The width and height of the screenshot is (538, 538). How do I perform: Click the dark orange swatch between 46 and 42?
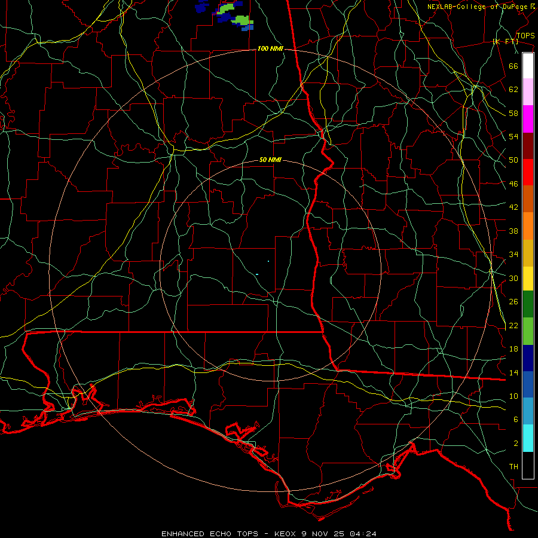coord(528,198)
